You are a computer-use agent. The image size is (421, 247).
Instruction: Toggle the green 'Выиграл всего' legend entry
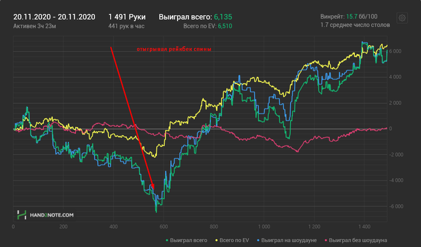tap(186, 240)
